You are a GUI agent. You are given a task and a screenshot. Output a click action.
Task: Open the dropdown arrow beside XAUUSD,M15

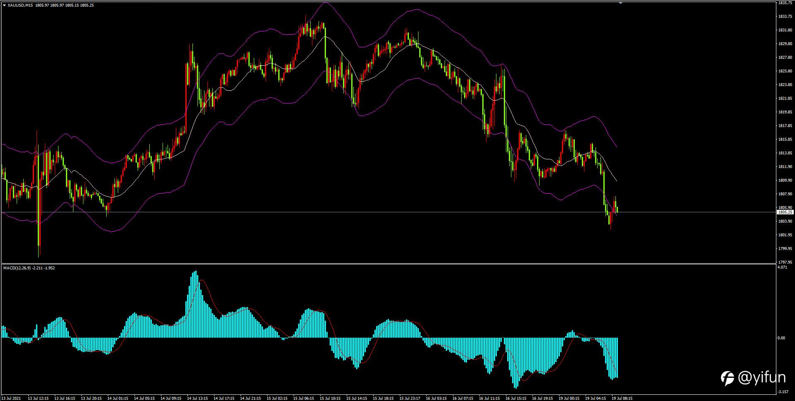[4, 5]
